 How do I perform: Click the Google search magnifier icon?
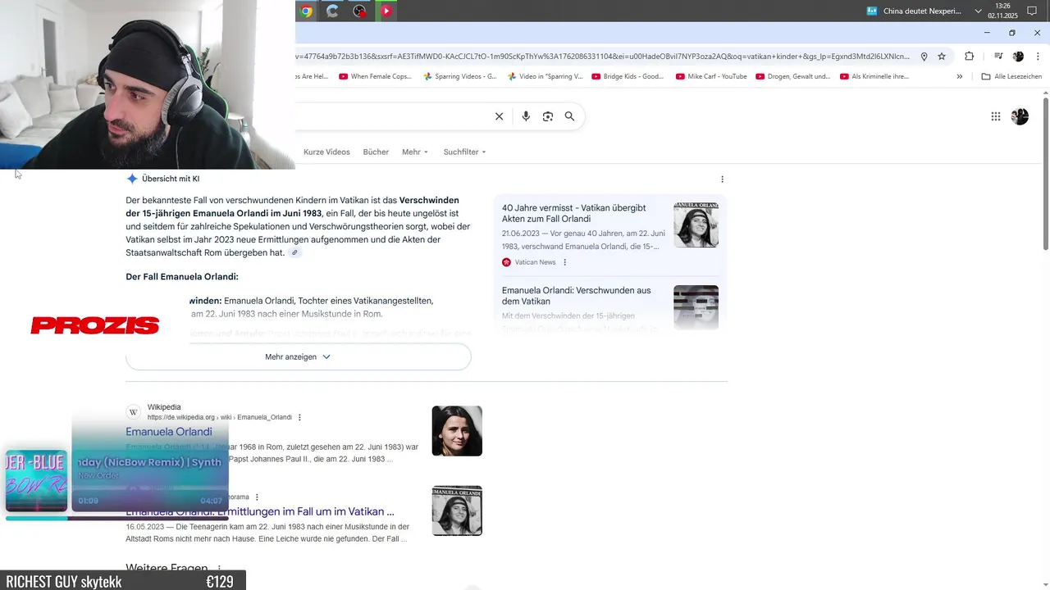pos(569,116)
